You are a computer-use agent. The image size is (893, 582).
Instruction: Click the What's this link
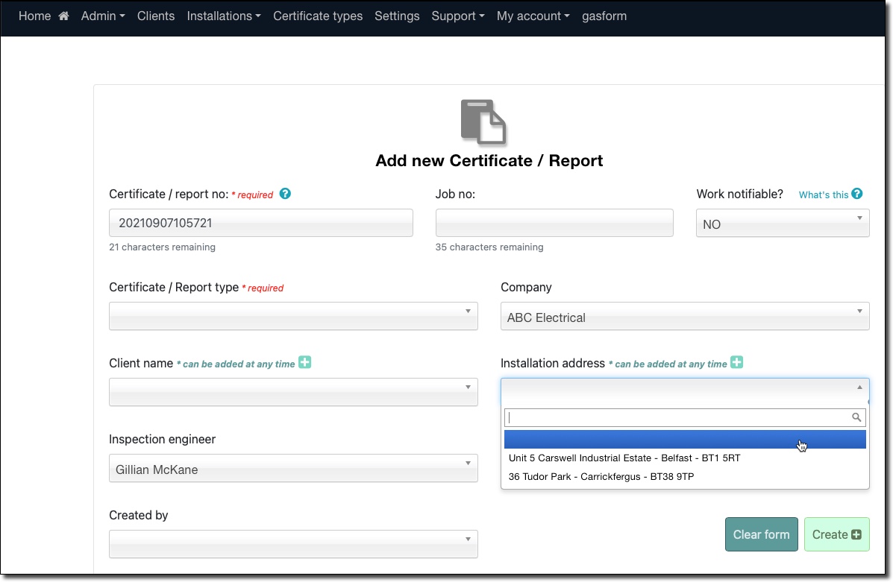click(x=824, y=194)
